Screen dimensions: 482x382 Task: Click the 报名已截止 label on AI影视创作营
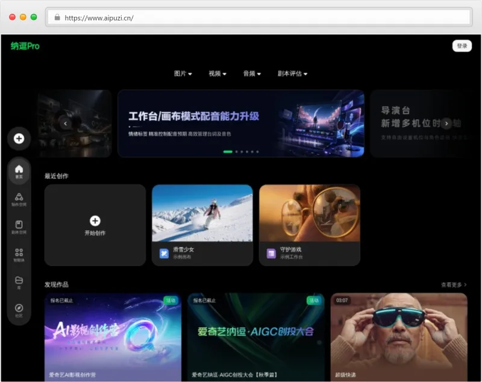coord(62,300)
